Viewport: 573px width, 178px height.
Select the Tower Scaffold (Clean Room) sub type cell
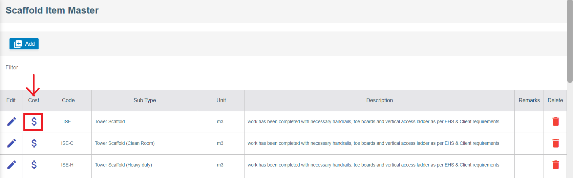pos(125,143)
